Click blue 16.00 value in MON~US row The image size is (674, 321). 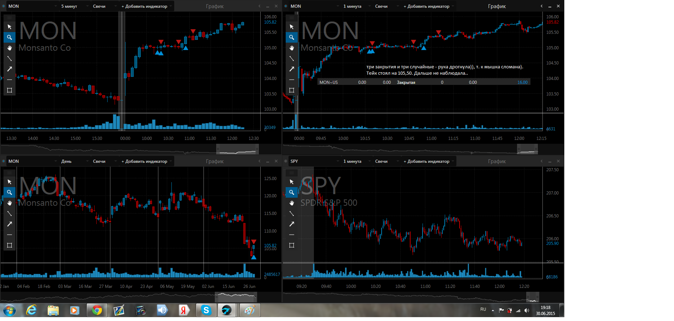pyautogui.click(x=522, y=82)
